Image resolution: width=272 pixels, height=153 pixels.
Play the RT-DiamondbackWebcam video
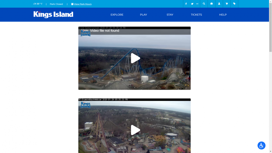135,130
